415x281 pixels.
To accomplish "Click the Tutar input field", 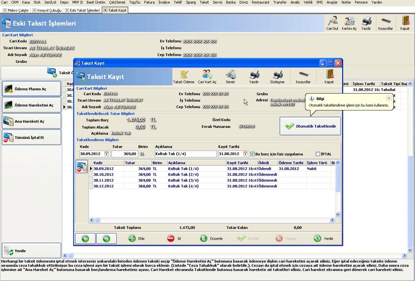I will [124, 154].
